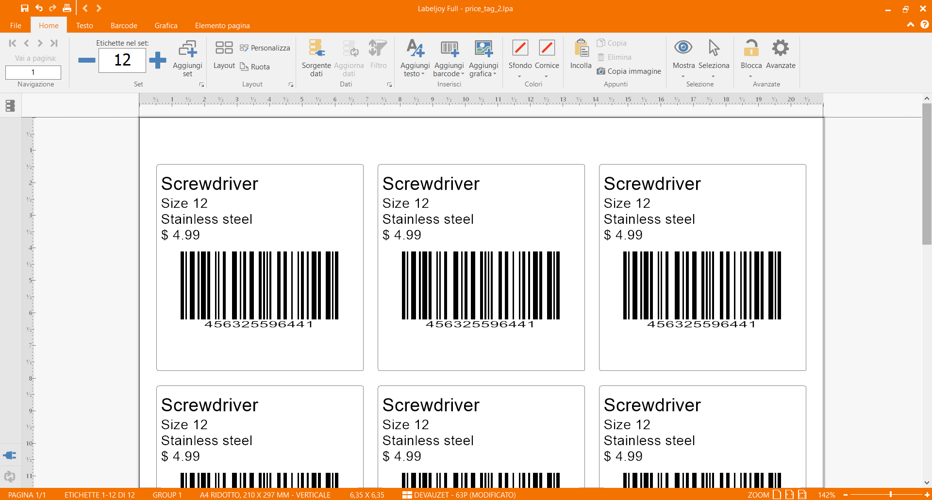Expand the Dati group dialog launcher
Screen dimensions: 932x500
click(389, 84)
